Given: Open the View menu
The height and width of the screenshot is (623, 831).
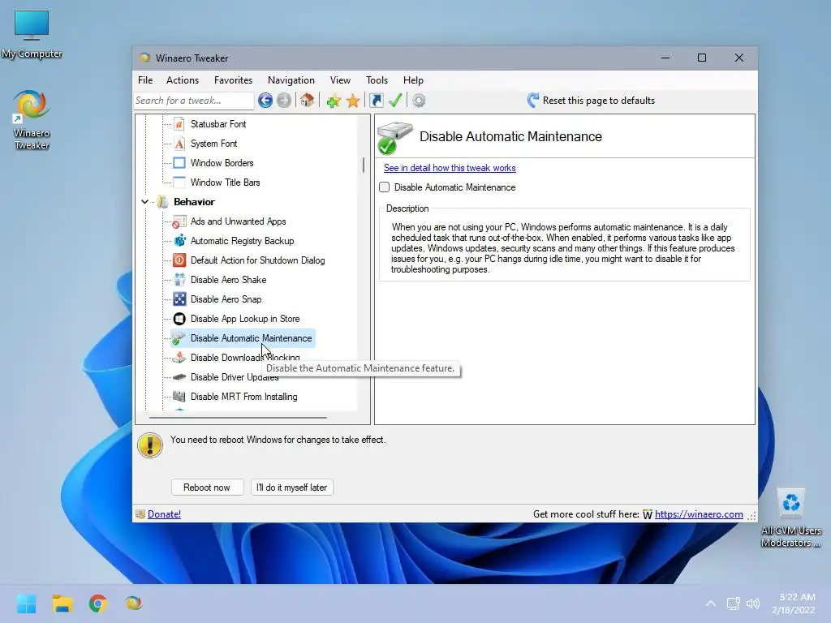Looking at the screenshot, I should 340,80.
